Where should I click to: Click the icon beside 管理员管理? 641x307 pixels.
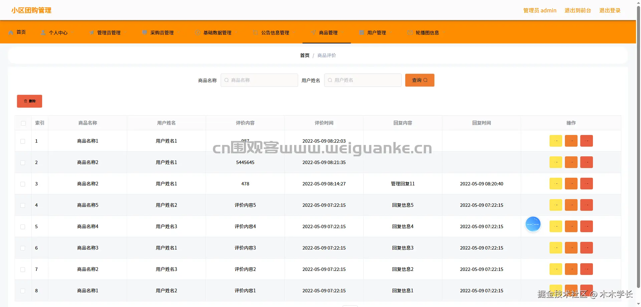92,32
